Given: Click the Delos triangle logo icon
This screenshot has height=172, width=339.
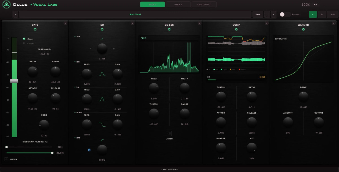Looking at the screenshot, I should [6, 5].
